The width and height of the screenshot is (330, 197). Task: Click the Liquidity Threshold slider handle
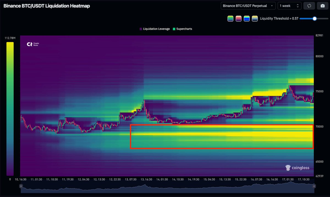click(x=315, y=18)
